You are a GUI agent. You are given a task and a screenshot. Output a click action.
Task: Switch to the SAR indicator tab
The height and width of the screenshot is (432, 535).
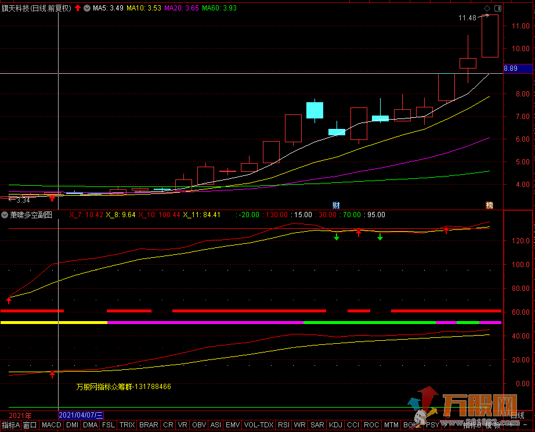point(317,425)
